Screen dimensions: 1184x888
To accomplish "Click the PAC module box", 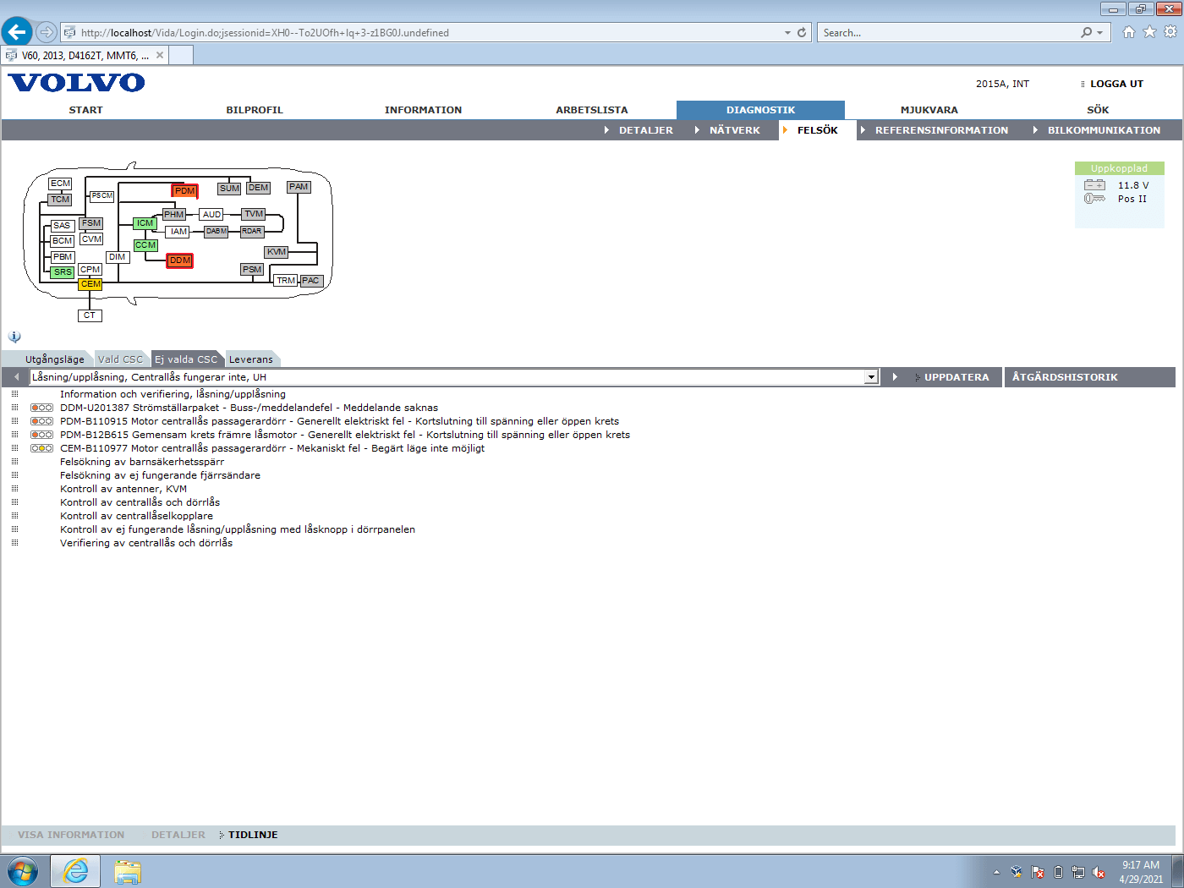I will tap(311, 281).
